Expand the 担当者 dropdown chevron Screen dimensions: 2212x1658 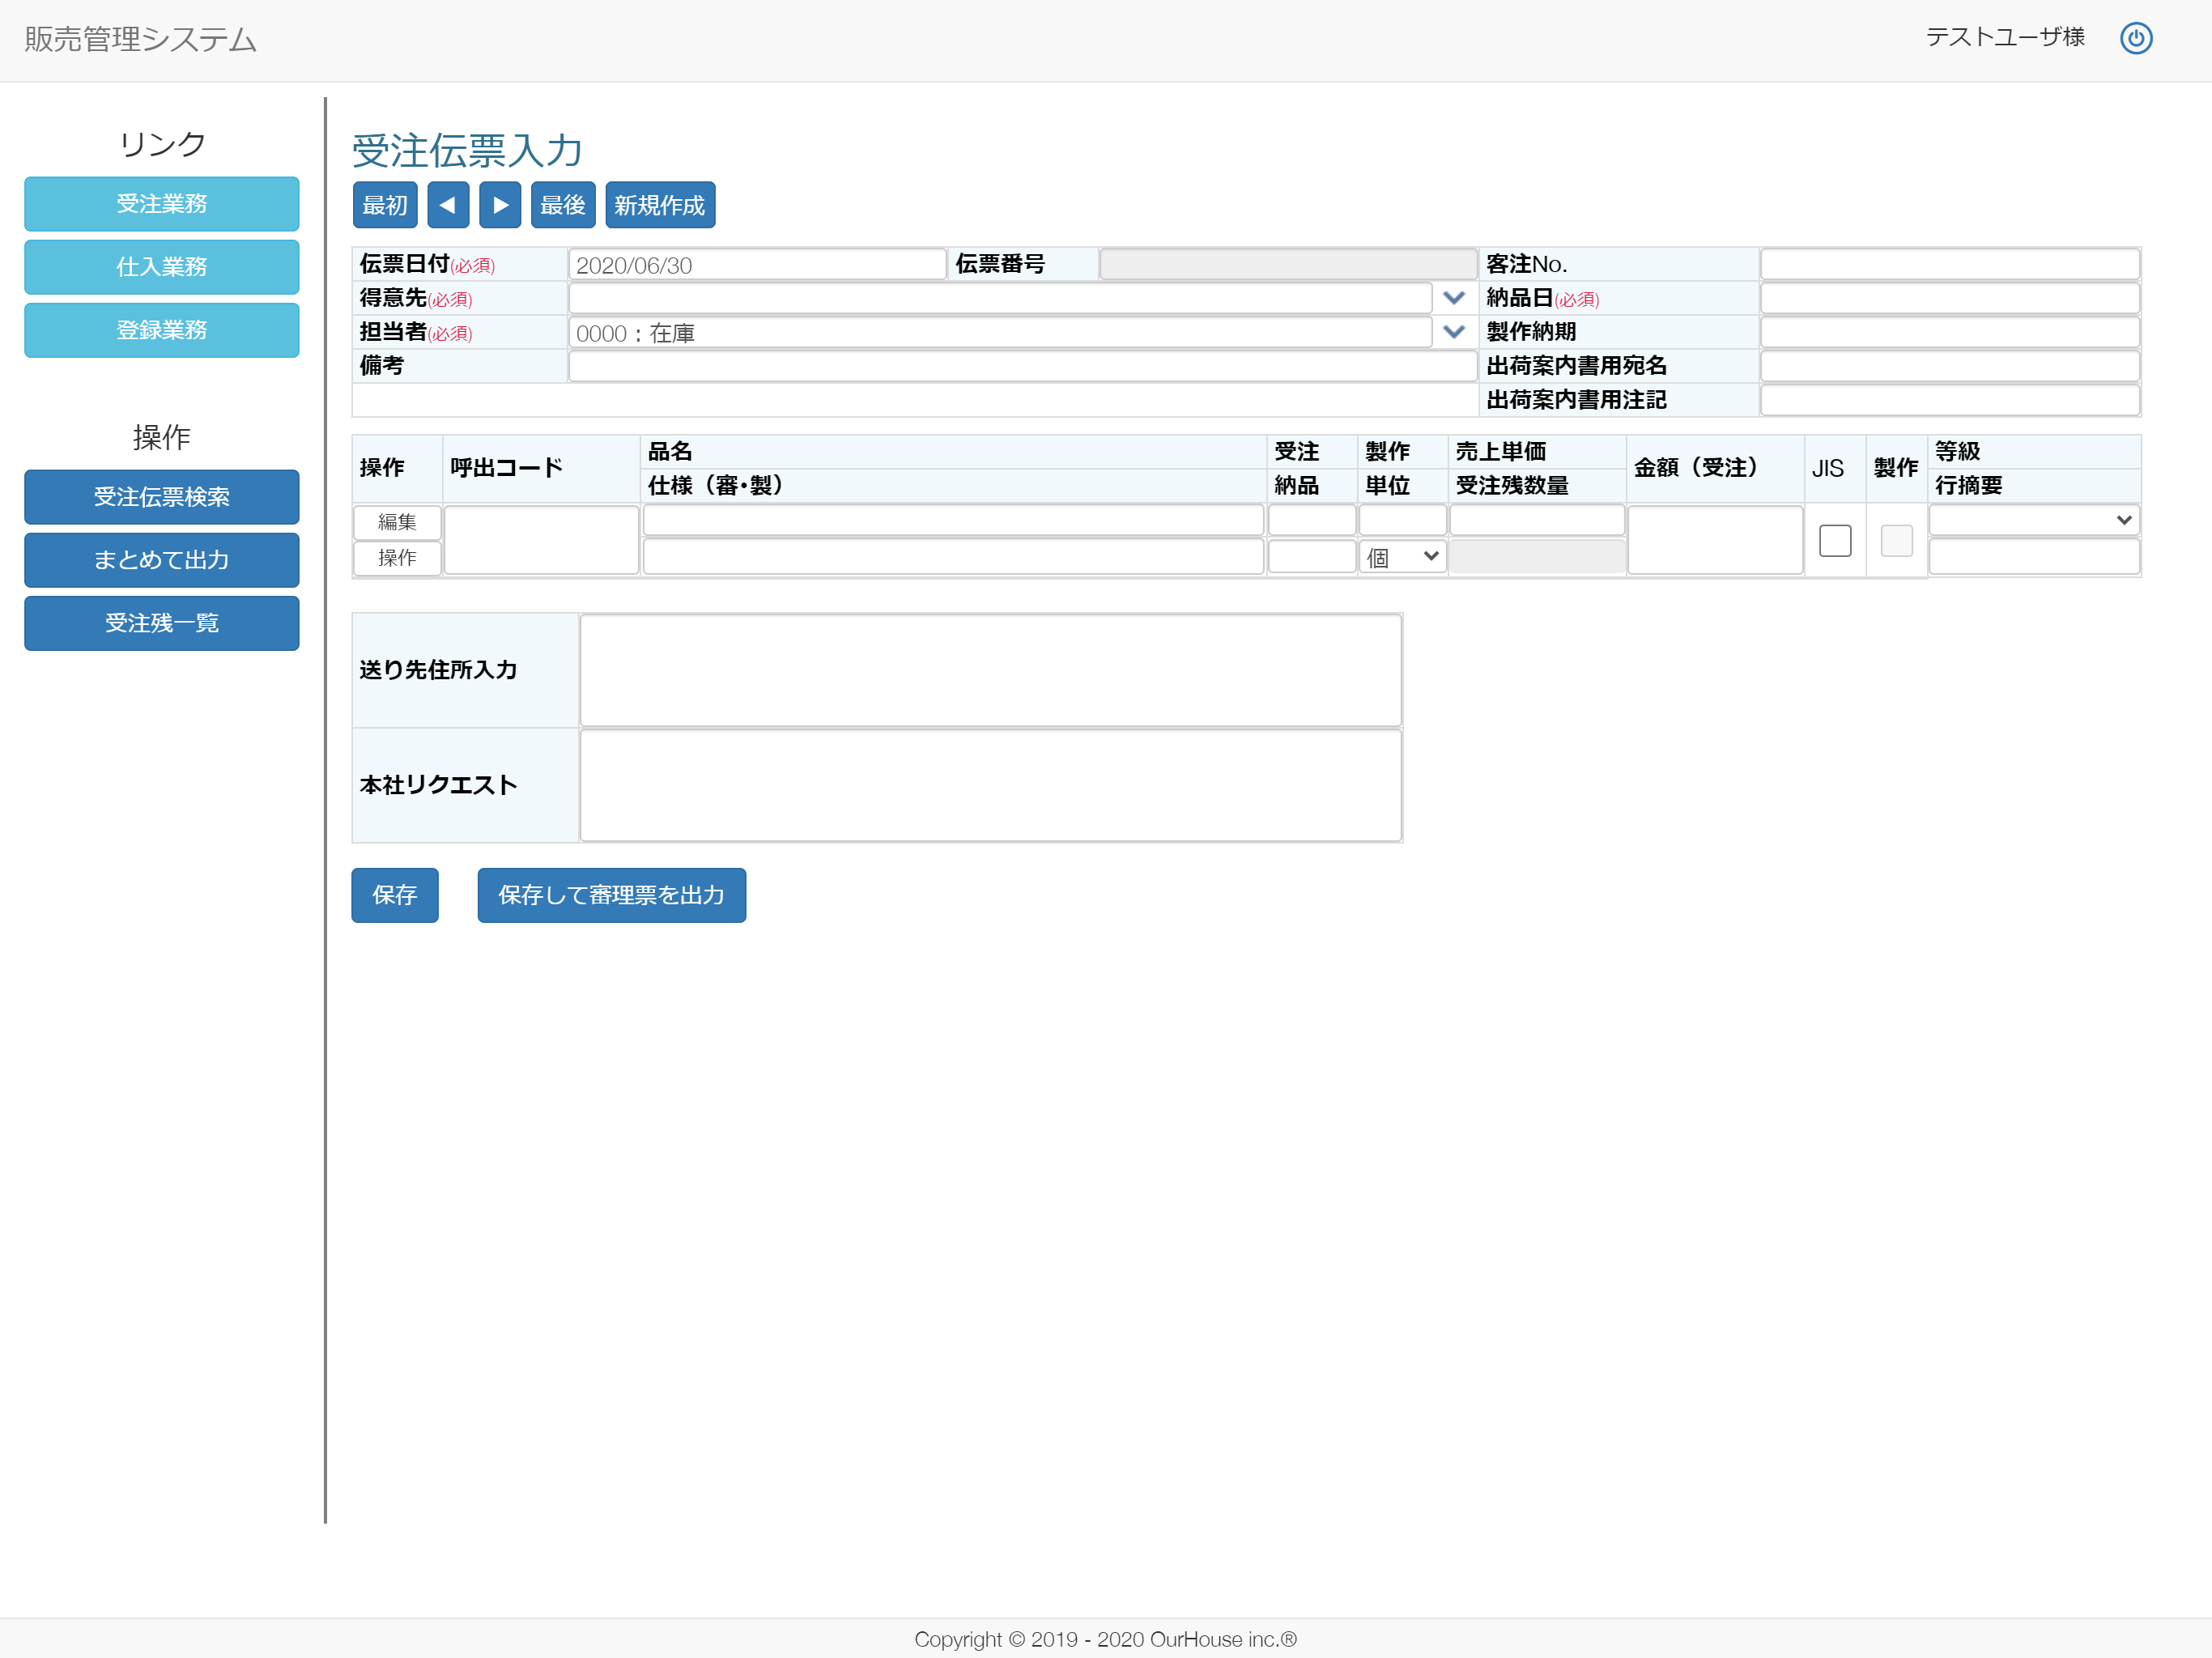[1453, 332]
